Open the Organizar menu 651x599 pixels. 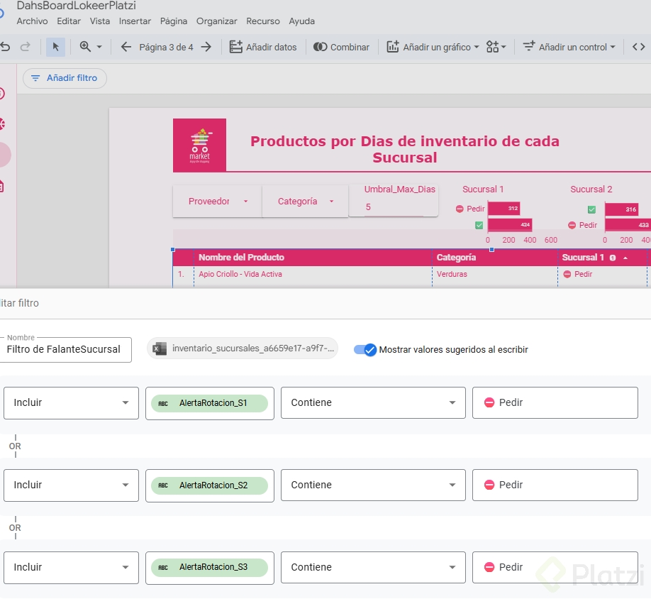(x=217, y=21)
